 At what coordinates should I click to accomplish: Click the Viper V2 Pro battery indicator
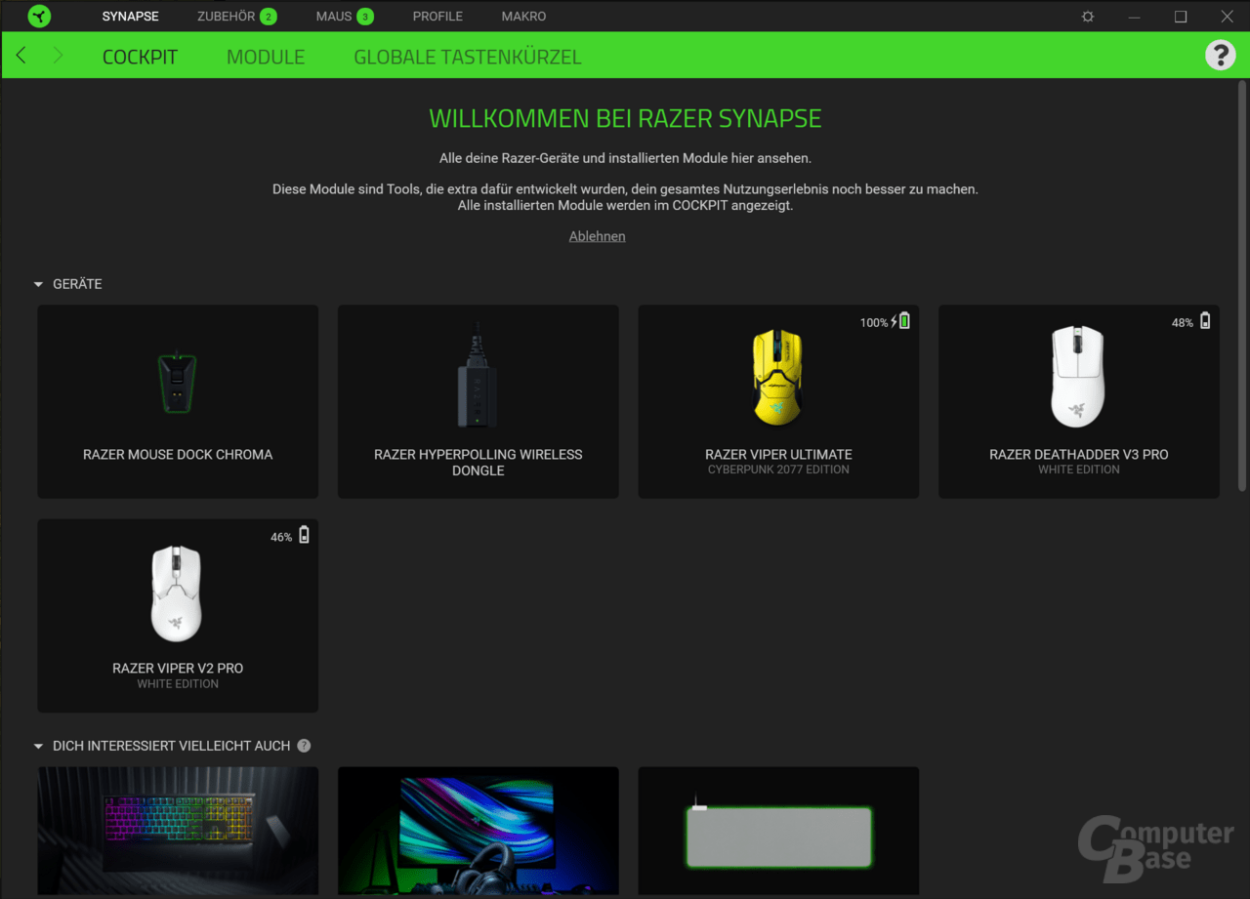pyautogui.click(x=303, y=535)
